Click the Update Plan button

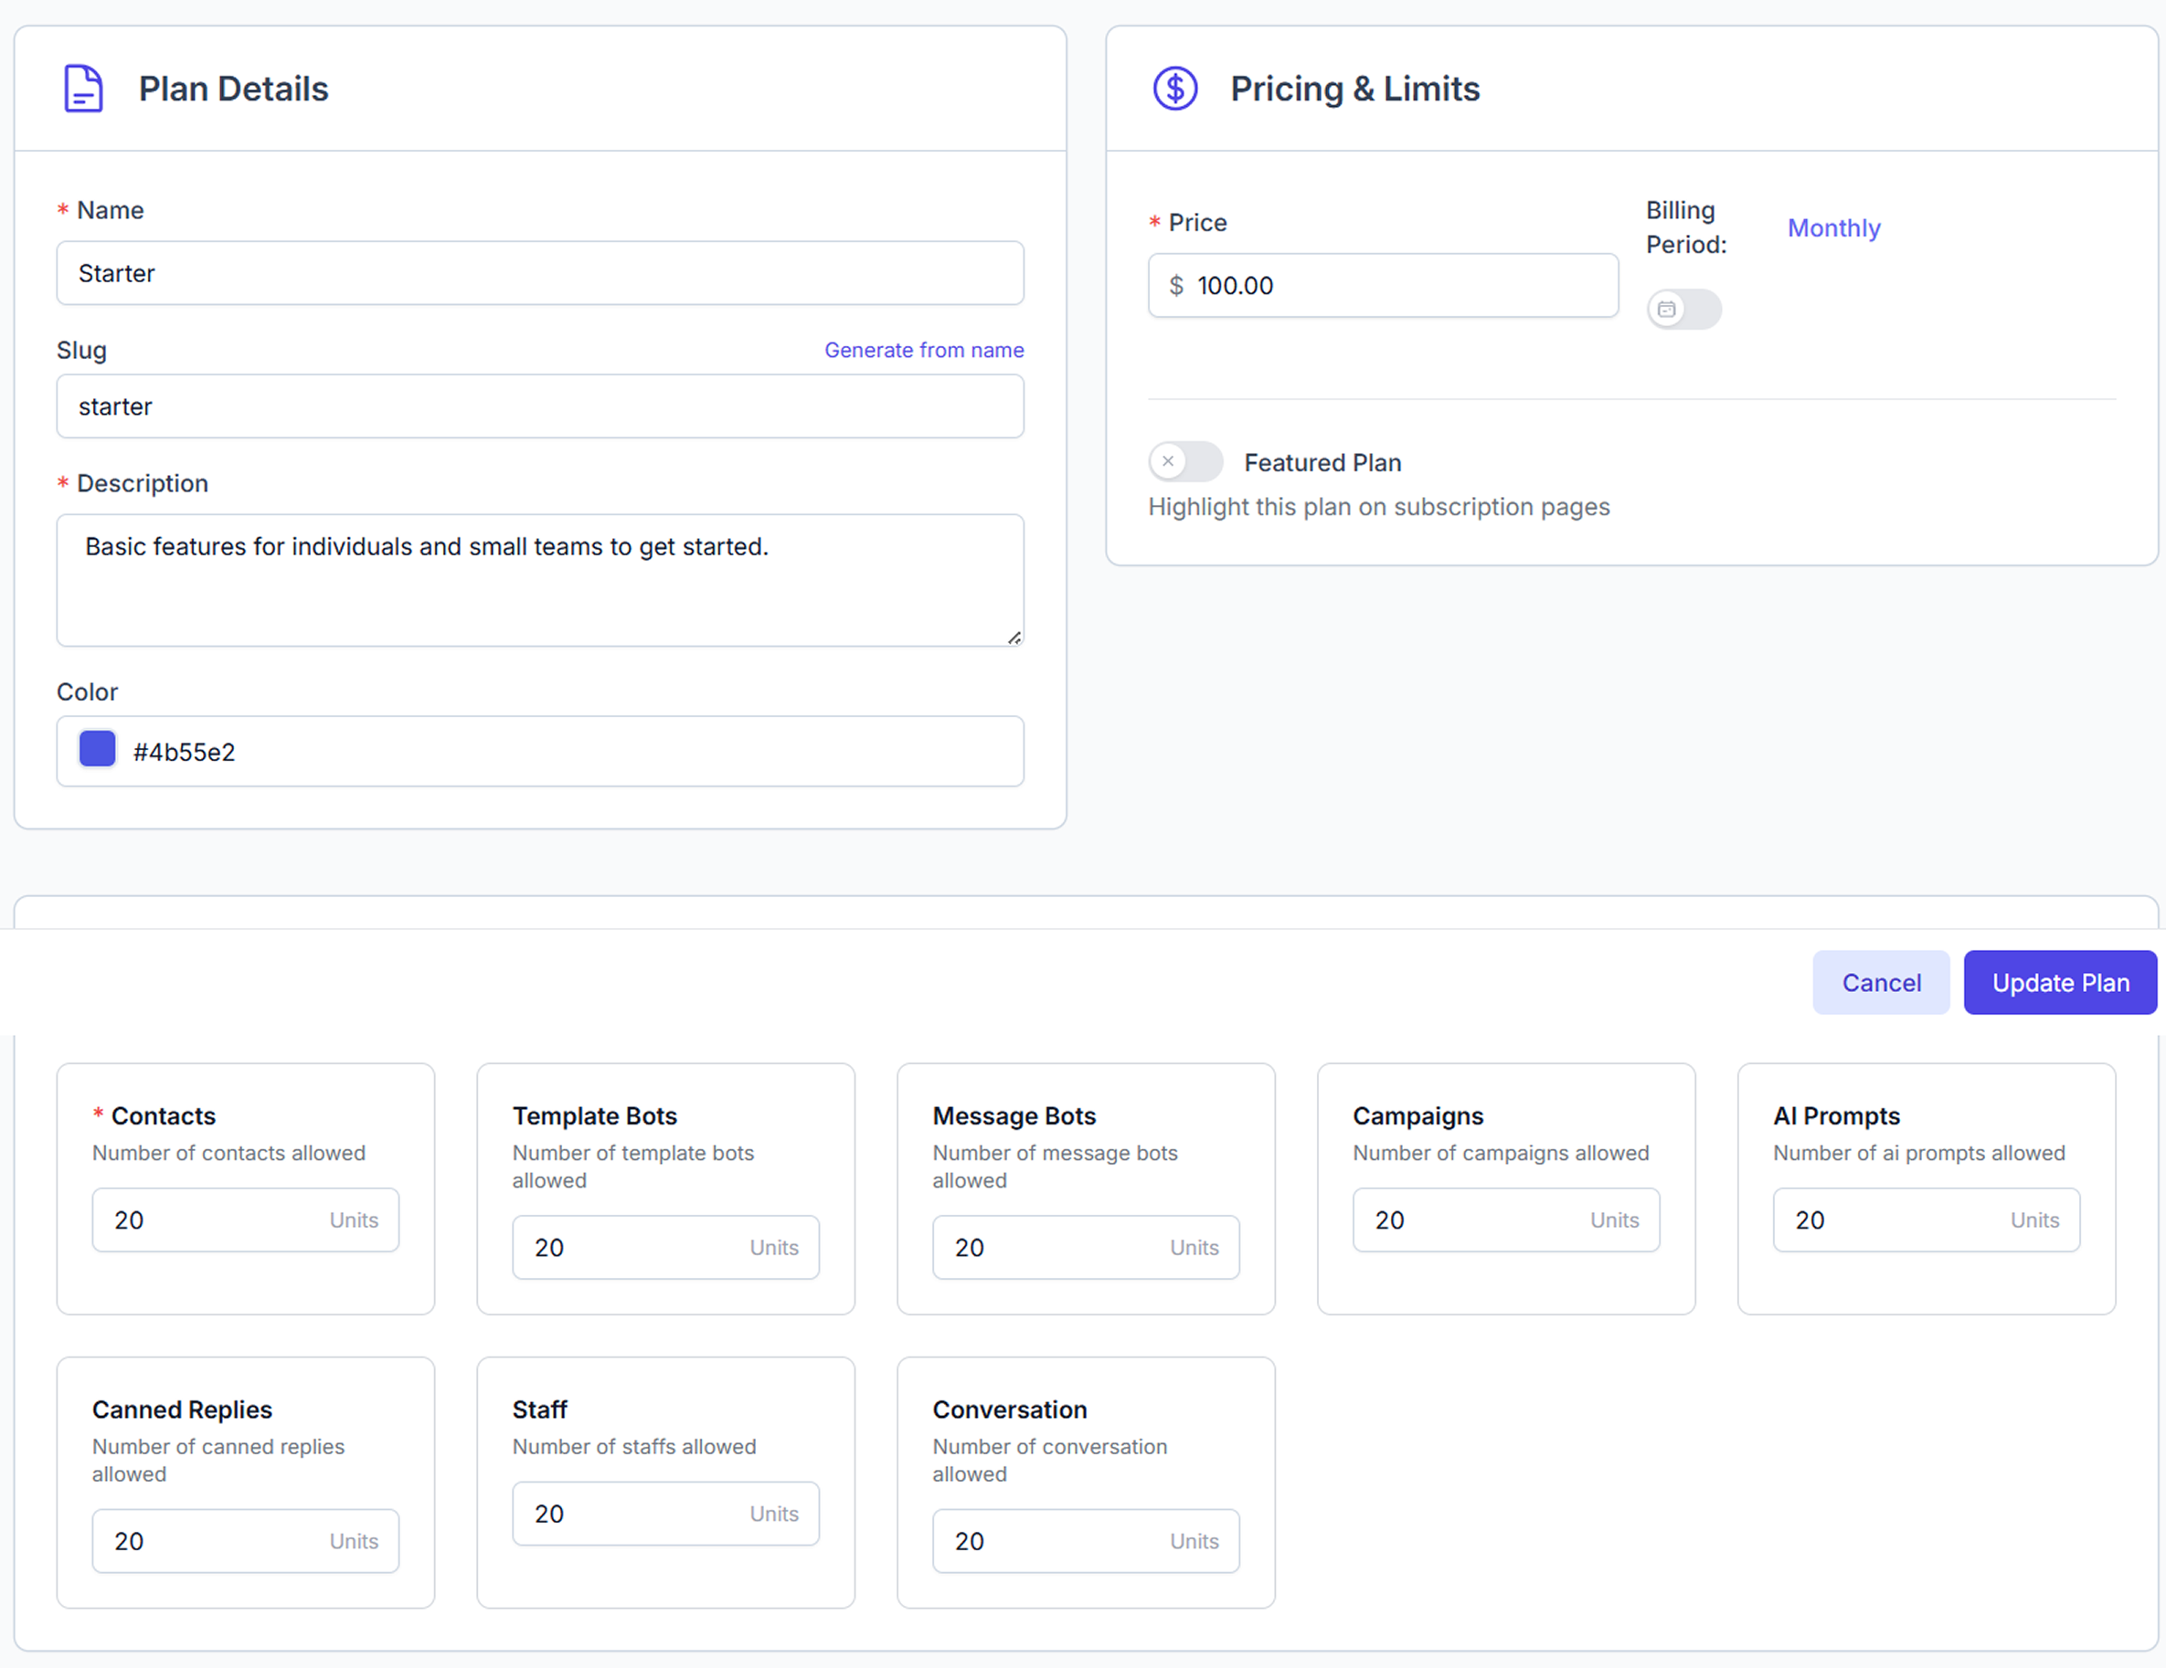(2059, 982)
